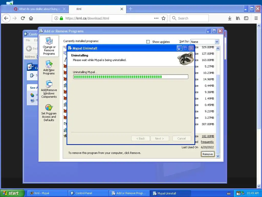The image size is (262, 197).
Task: Open browser downloads panel
Action: click(230, 18)
